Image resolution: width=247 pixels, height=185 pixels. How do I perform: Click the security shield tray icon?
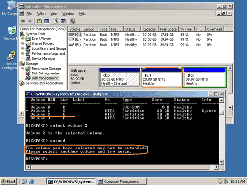(x=220, y=181)
